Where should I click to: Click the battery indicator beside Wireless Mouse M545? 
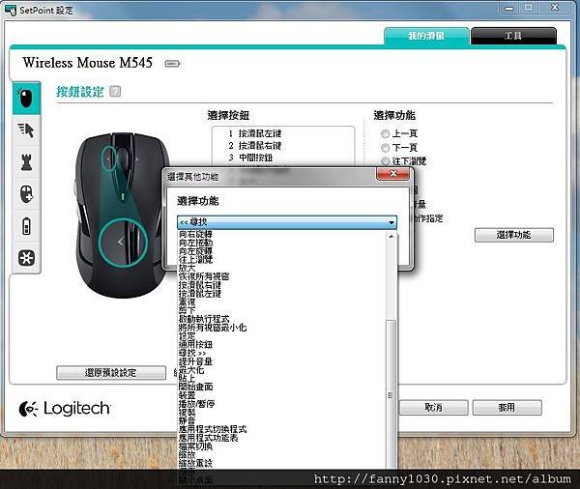pos(172,64)
